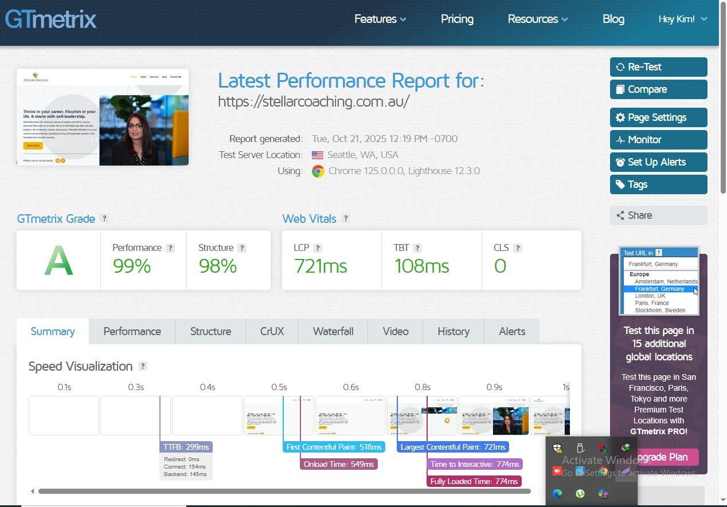Click Time to Interactive: 774ms marker
The width and height of the screenshot is (727, 507).
[475, 464]
